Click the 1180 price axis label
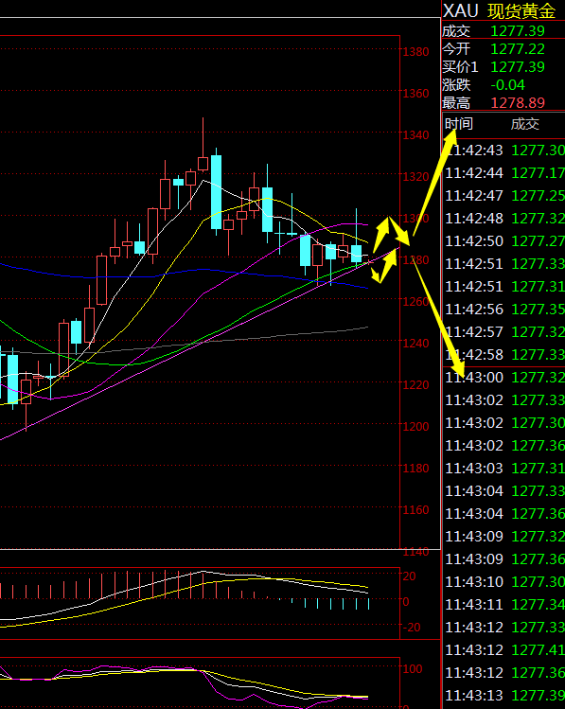565x709 pixels. [415, 468]
